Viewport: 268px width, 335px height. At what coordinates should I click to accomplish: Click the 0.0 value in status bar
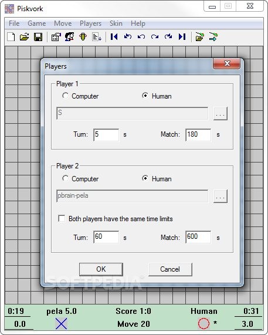pos(20,324)
